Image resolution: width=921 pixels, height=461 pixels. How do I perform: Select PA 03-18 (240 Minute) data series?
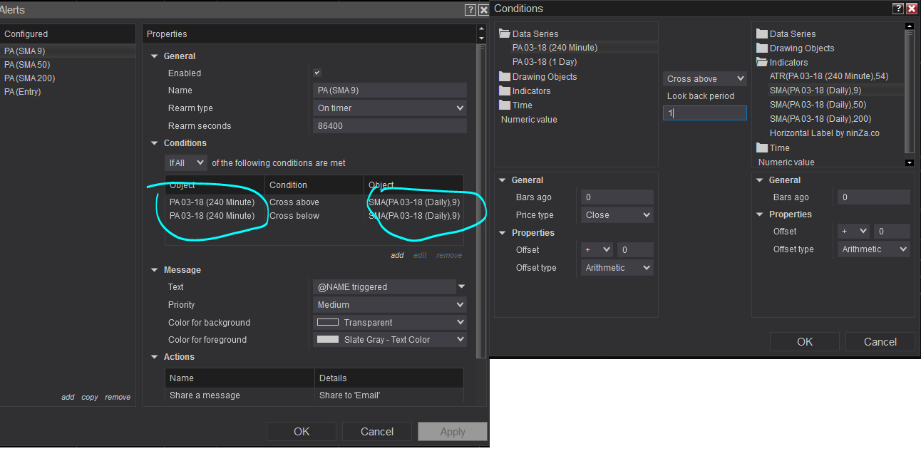pos(555,48)
